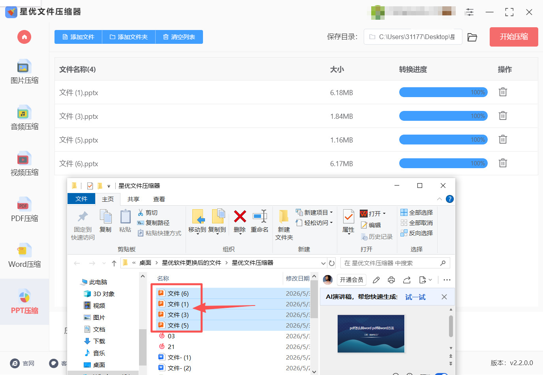Select 视频压缩 in the sidebar

tap(24, 164)
